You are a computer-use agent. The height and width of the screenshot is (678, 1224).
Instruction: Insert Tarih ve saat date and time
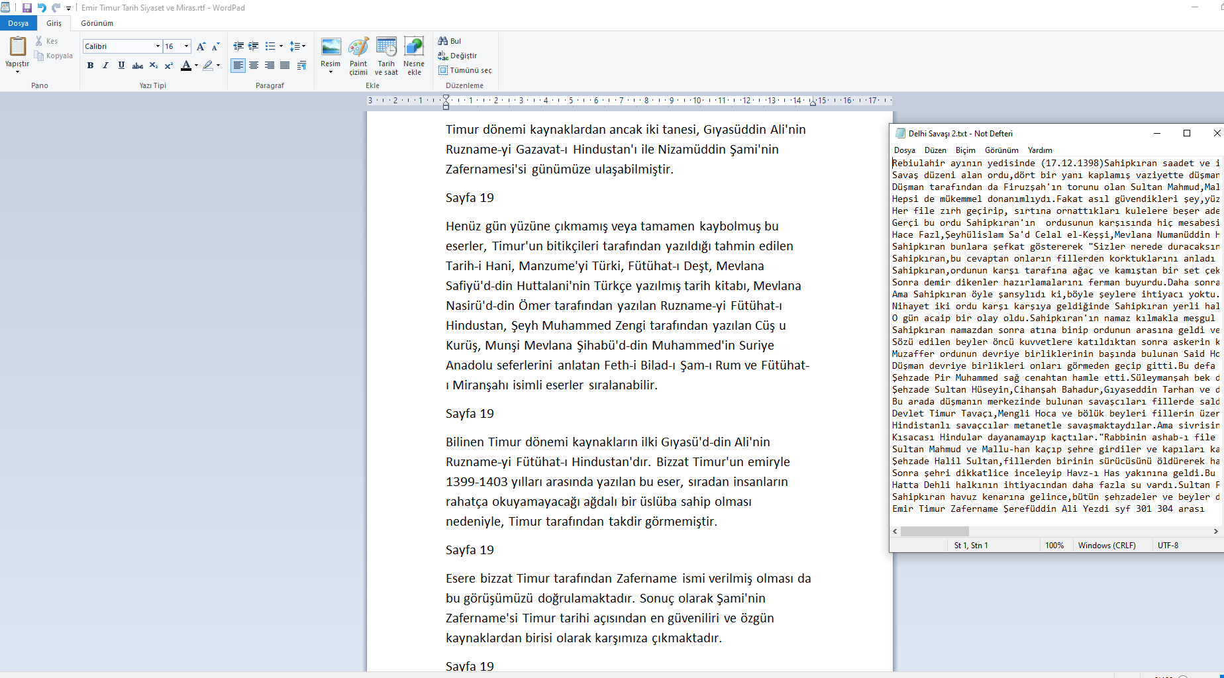coord(386,56)
